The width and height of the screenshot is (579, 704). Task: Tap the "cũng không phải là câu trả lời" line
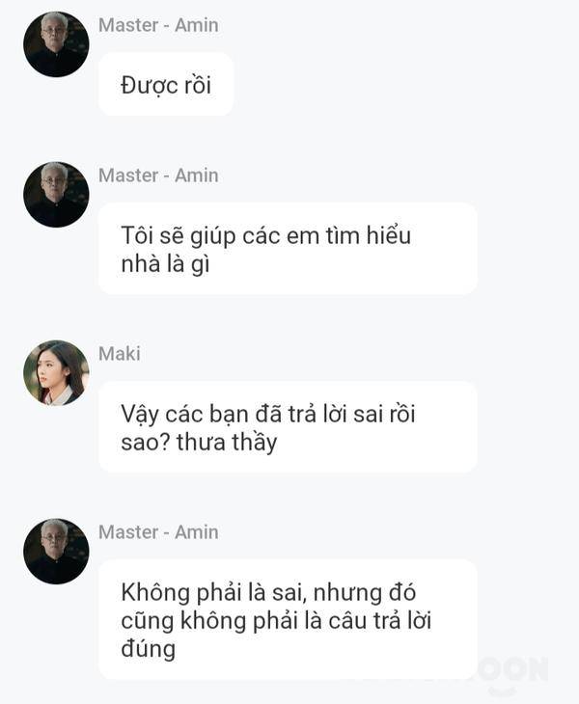[x=276, y=621]
